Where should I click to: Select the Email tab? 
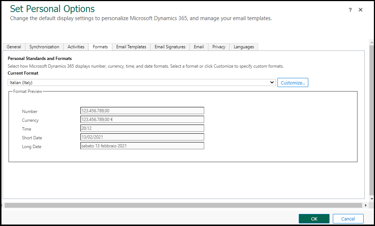[x=198, y=47]
